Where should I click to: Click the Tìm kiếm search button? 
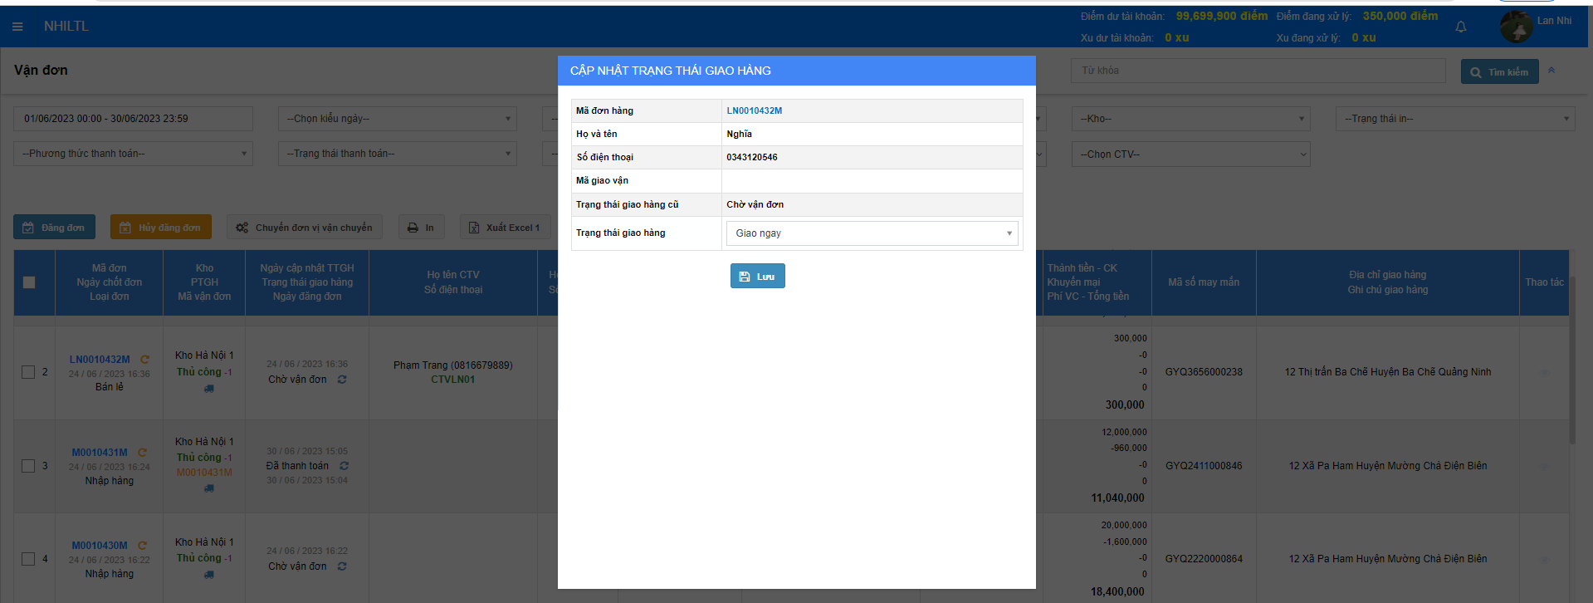(x=1499, y=72)
